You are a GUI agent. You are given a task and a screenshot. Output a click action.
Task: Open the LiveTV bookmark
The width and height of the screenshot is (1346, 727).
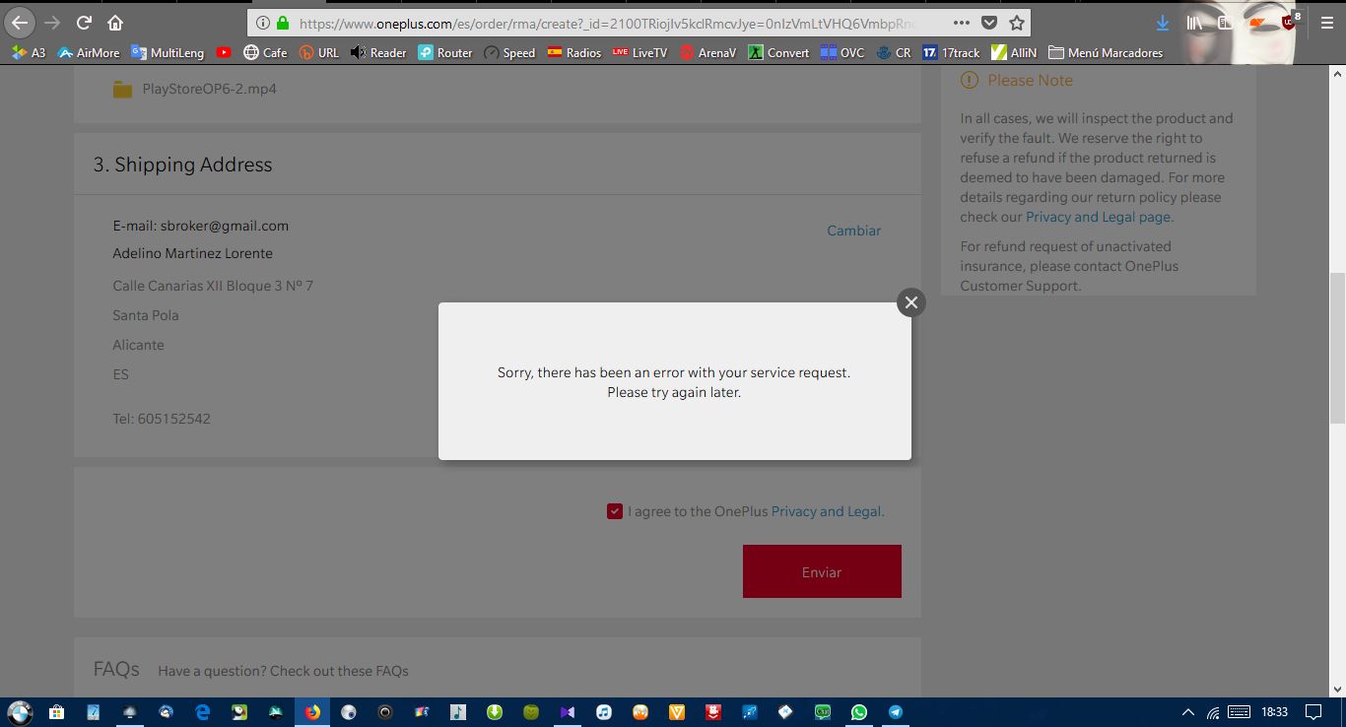click(639, 52)
